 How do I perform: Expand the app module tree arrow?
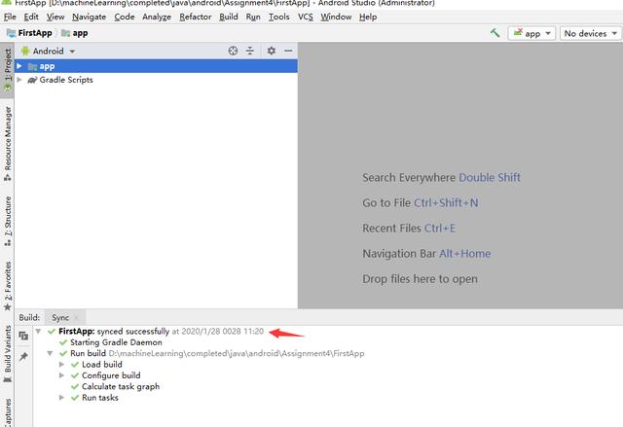19,66
